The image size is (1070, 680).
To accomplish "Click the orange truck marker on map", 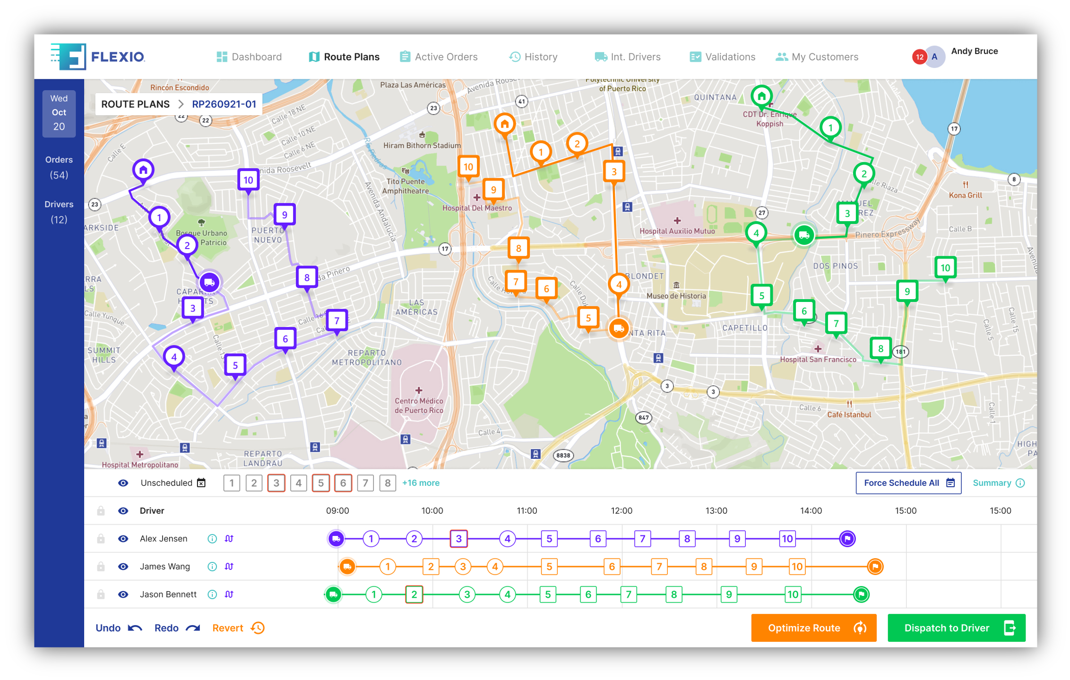I will coord(619,328).
